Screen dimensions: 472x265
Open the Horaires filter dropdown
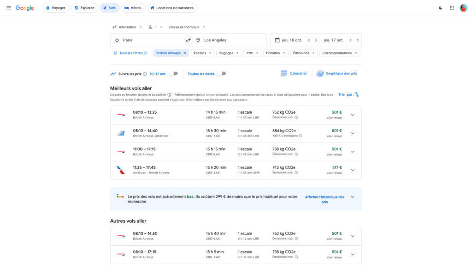[276, 53]
